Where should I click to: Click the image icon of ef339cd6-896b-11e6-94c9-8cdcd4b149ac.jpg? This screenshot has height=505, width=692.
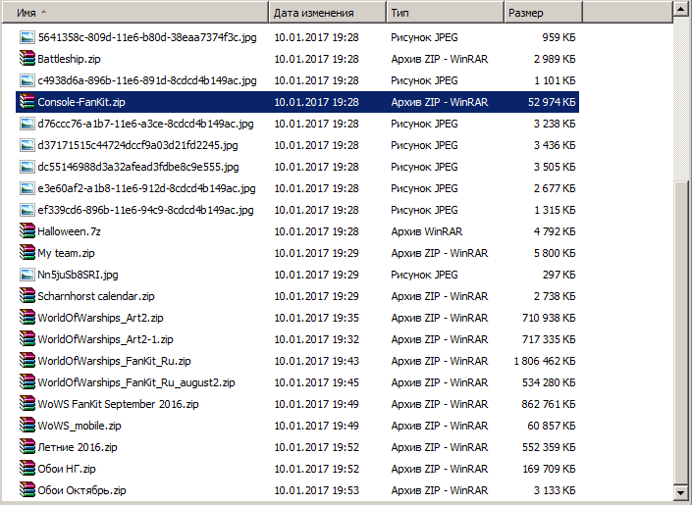(27, 211)
